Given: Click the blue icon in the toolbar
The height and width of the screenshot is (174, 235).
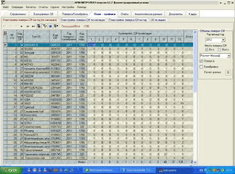Looking at the screenshot, I should [x=50, y=26].
